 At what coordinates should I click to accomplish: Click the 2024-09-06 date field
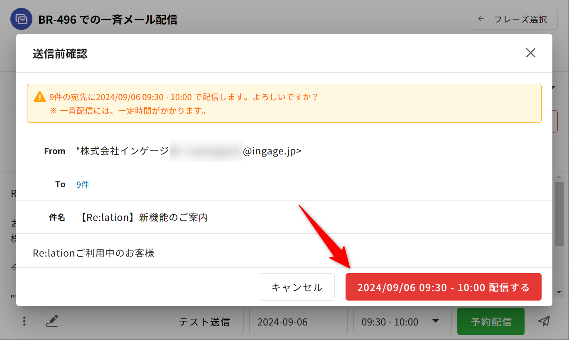(298, 322)
